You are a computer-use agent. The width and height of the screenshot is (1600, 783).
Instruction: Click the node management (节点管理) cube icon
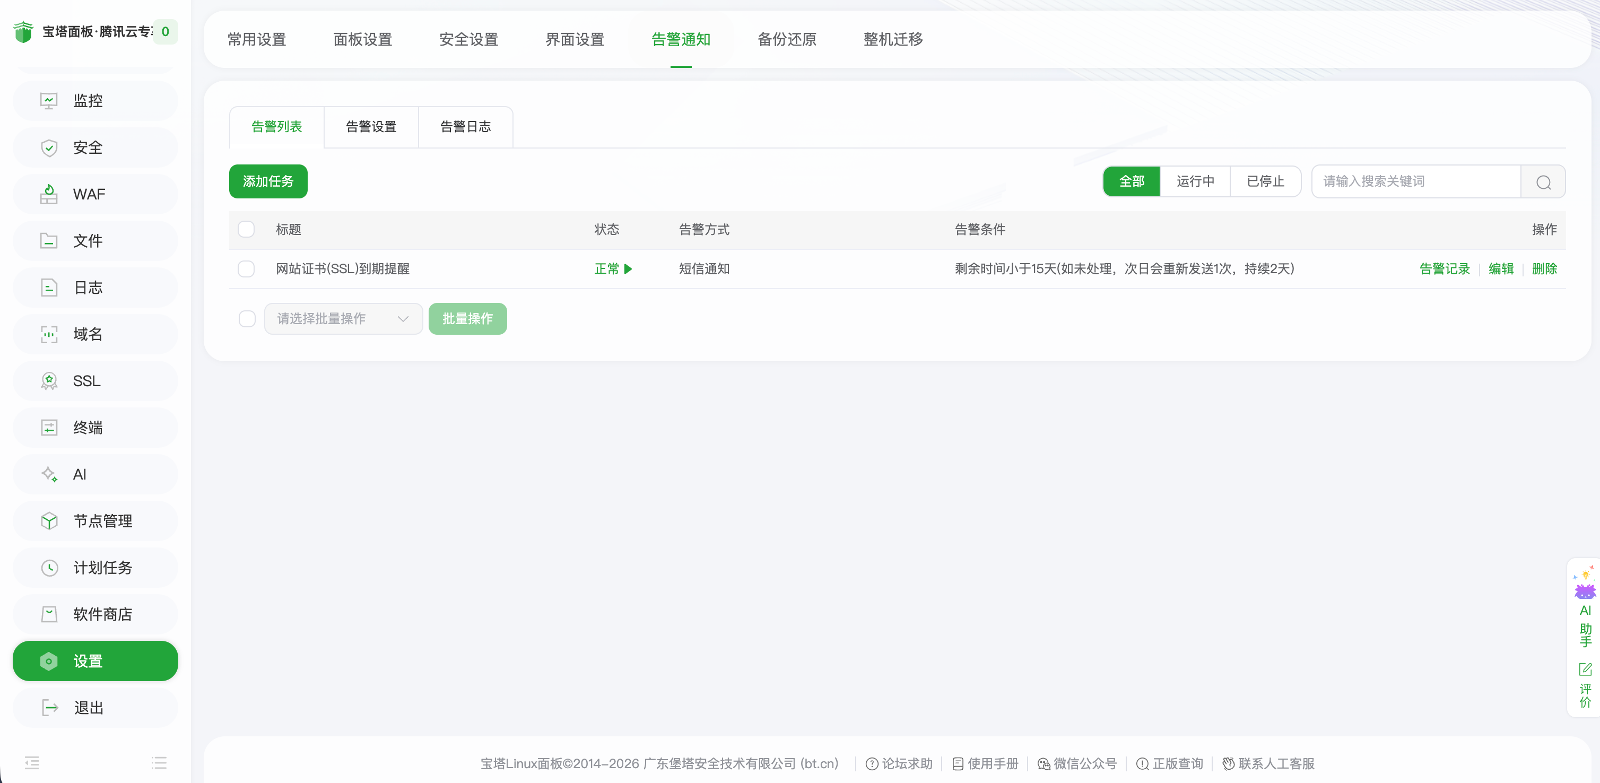(49, 521)
